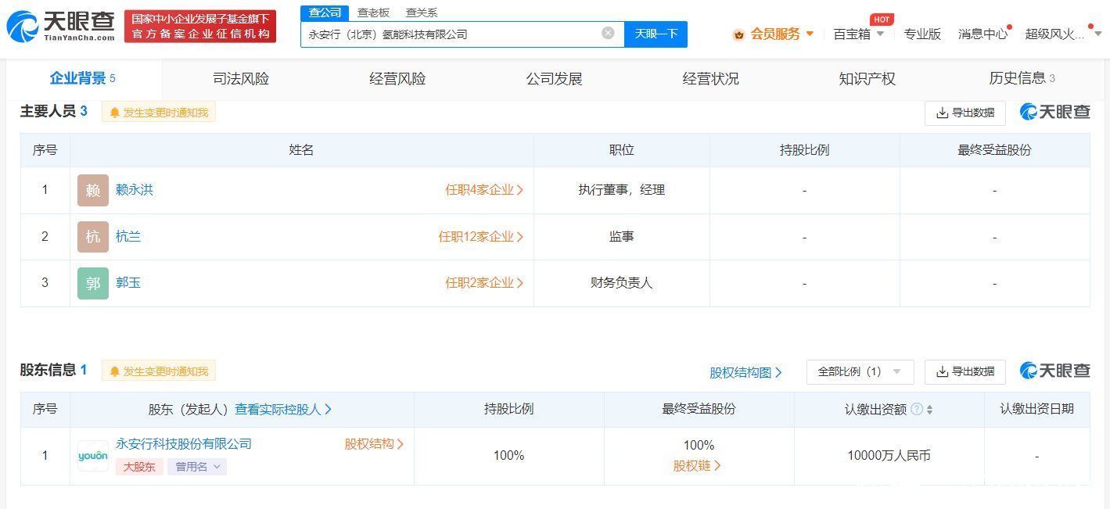Screen dimensions: 1110x509
Task: Open 专业版 link
Action: (x=922, y=34)
